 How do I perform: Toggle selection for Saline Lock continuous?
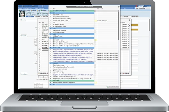click(x=95, y=65)
